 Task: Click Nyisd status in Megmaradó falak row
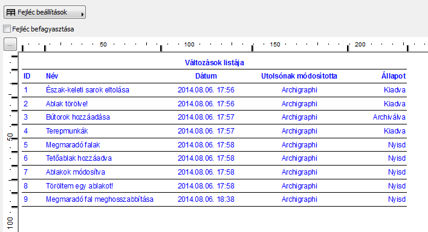pos(397,144)
